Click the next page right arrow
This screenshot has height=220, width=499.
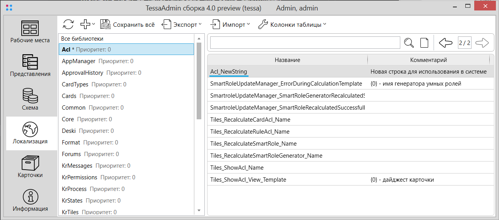(x=482, y=43)
